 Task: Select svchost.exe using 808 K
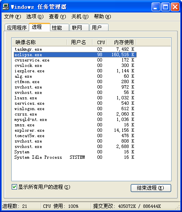click(75, 141)
